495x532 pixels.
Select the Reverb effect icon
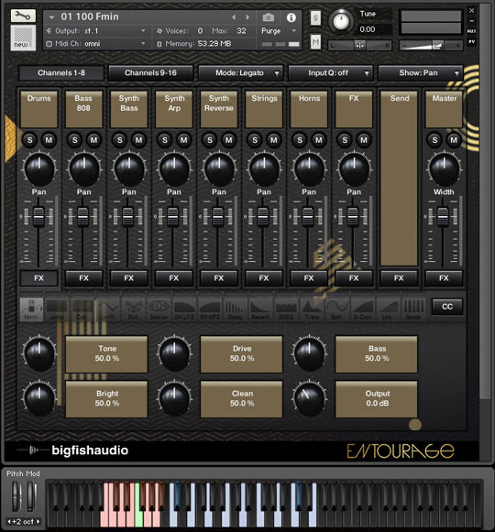tap(260, 309)
